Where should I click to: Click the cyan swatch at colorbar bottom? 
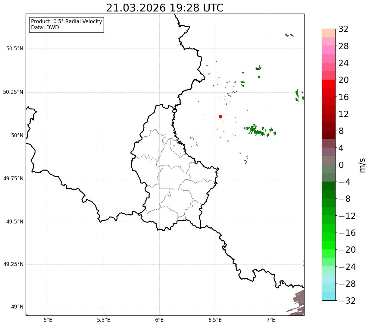(329, 296)
